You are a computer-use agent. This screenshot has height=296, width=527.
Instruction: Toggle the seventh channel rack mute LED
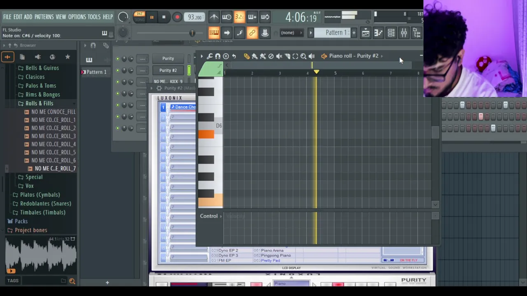click(x=117, y=128)
